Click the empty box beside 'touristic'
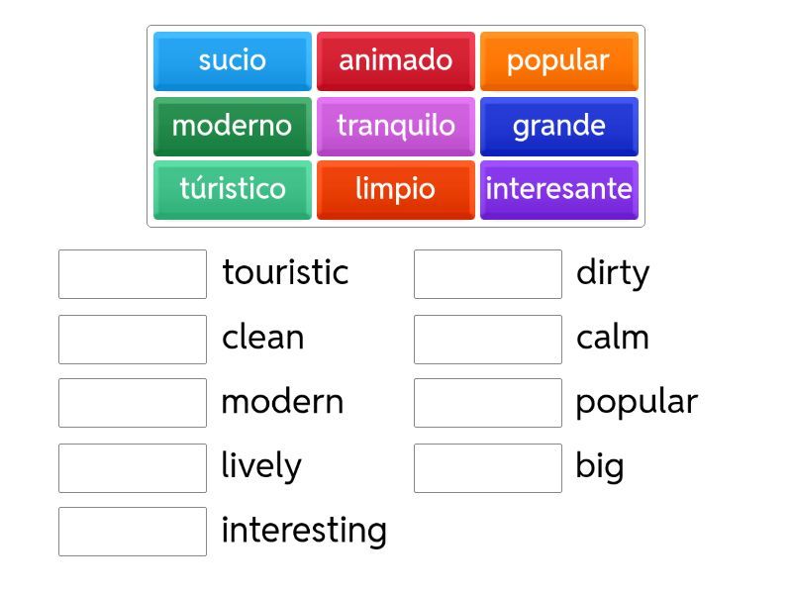The image size is (792, 594). 133,274
